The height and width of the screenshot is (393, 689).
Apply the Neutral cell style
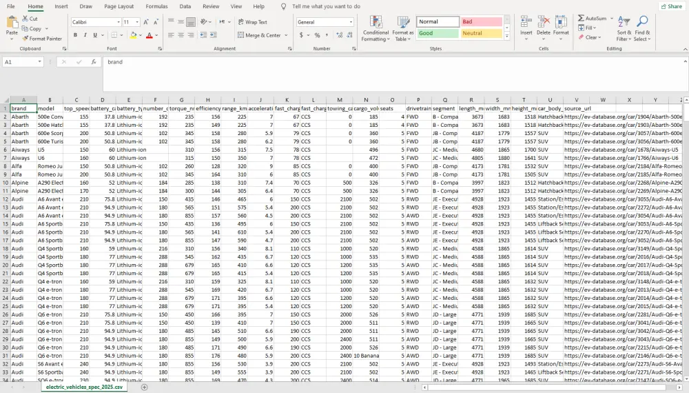pyautogui.click(x=481, y=33)
